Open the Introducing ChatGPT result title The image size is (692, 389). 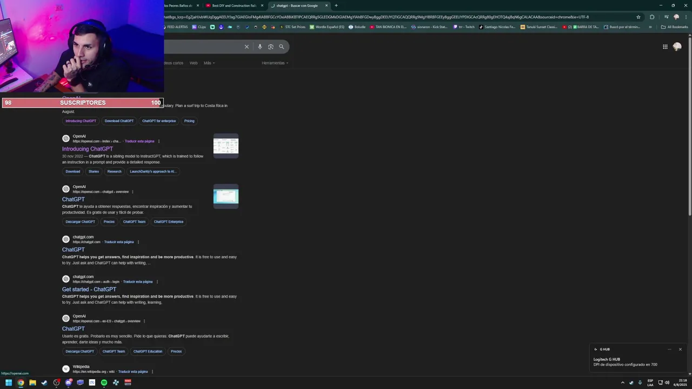pyautogui.click(x=88, y=149)
